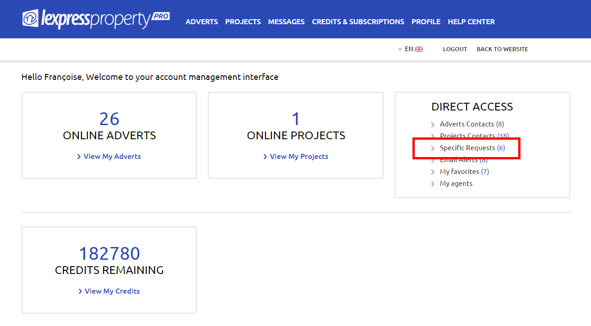Open Email Alerts link
This screenshot has height=326, width=591.
pos(464,160)
